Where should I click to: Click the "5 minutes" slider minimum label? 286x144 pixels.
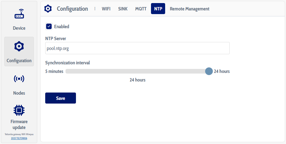tap(54, 71)
